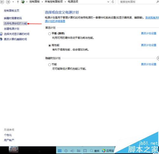Go up one level with up arrow
159x154 pixels.
tap(18, 2)
